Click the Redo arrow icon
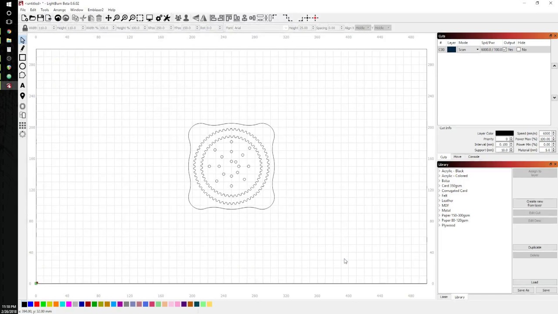Screen dimensions: 558x314 (x=66, y=18)
